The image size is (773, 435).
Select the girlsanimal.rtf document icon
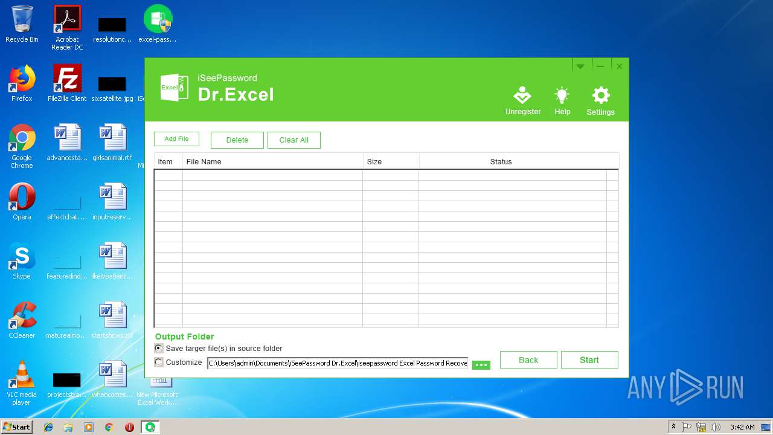pyautogui.click(x=112, y=143)
